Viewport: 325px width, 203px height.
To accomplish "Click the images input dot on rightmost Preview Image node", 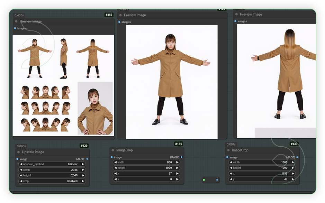I will [236, 21].
